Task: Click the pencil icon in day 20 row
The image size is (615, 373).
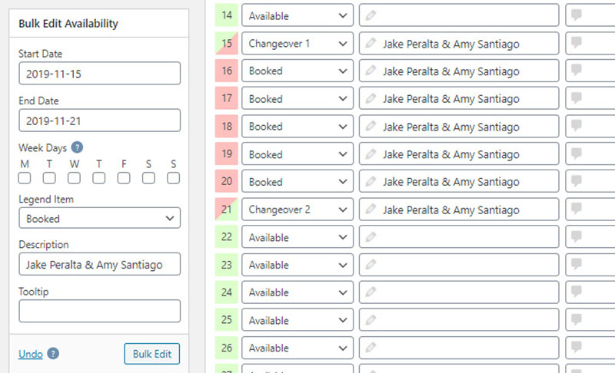Action: pyautogui.click(x=371, y=181)
